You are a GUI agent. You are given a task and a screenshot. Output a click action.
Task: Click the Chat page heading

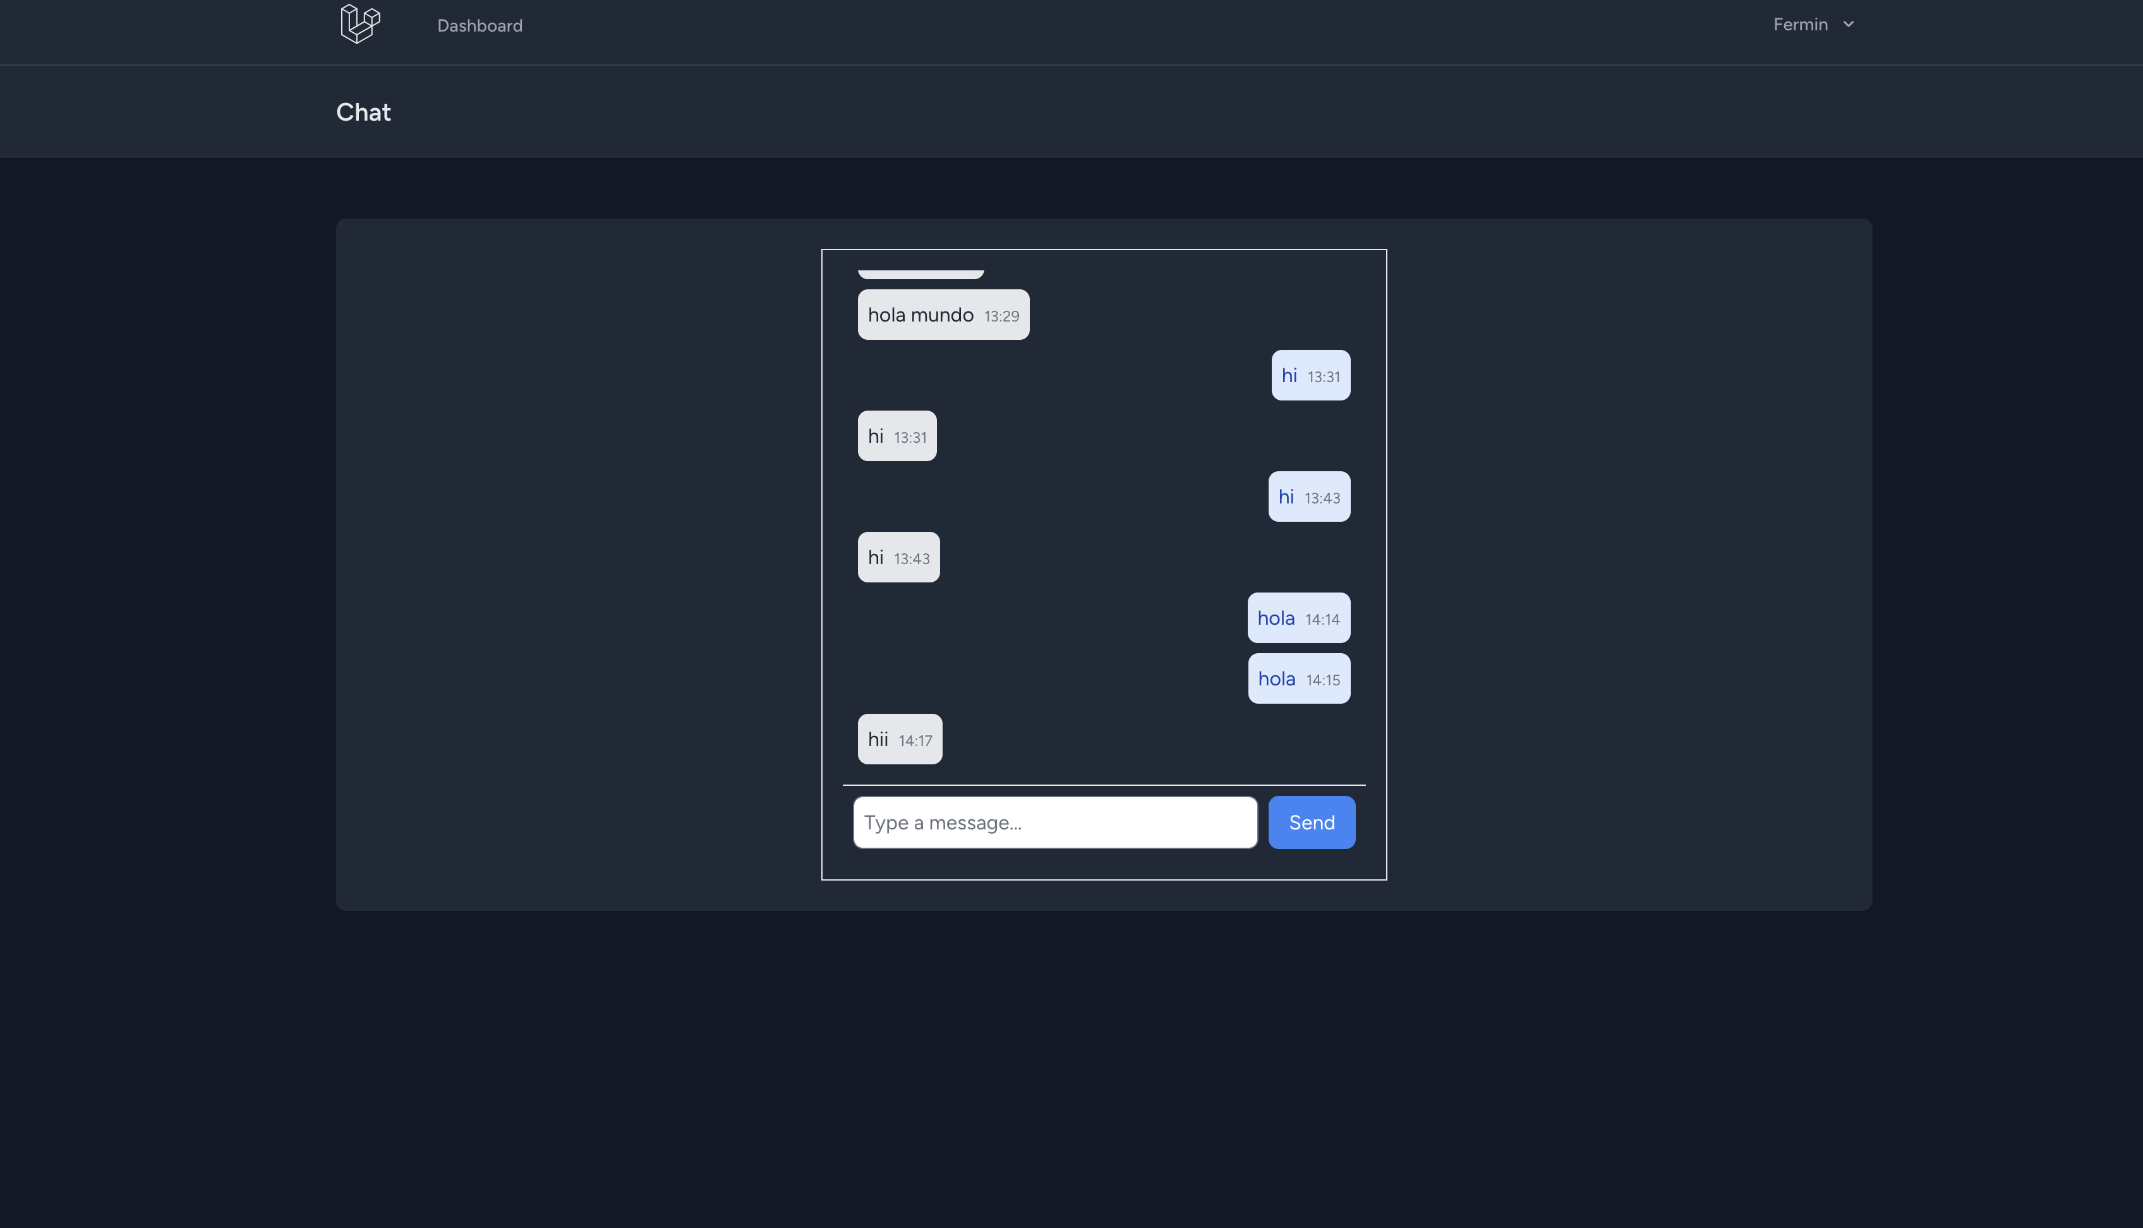[363, 112]
